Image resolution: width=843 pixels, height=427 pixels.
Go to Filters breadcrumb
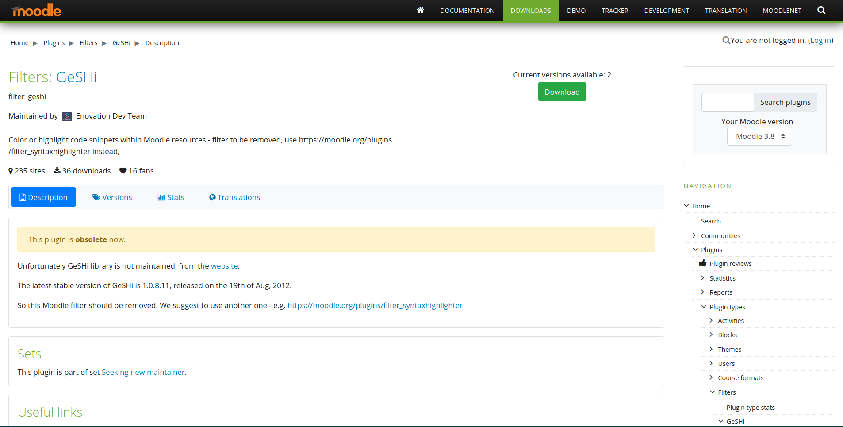pyautogui.click(x=88, y=43)
